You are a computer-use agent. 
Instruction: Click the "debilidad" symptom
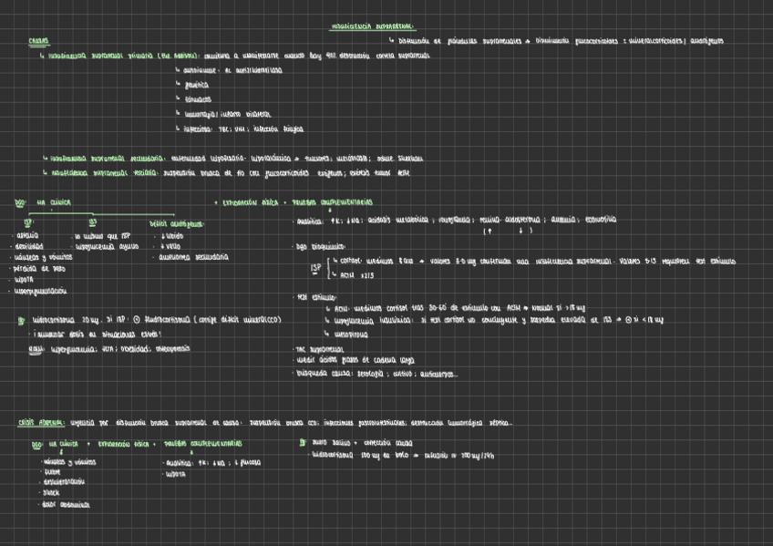(29, 246)
